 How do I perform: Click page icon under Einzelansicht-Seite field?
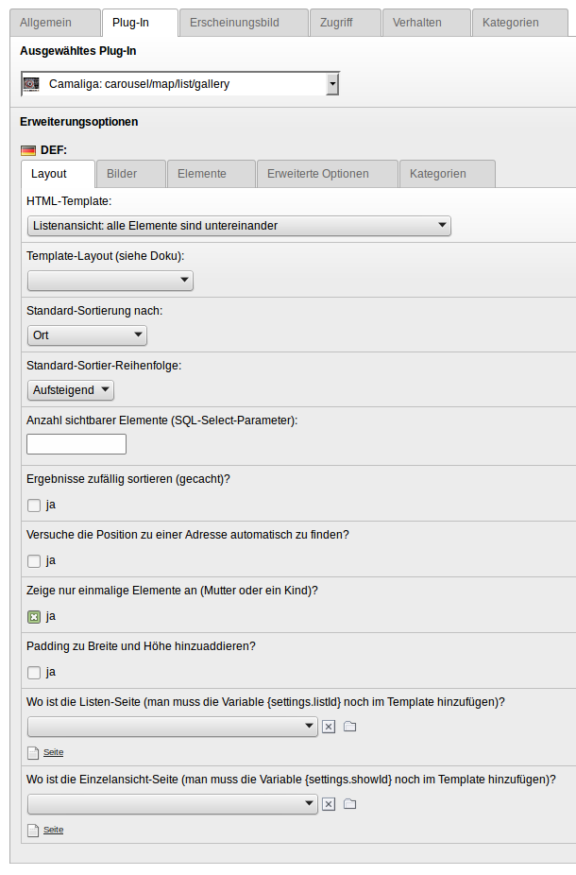(33, 830)
